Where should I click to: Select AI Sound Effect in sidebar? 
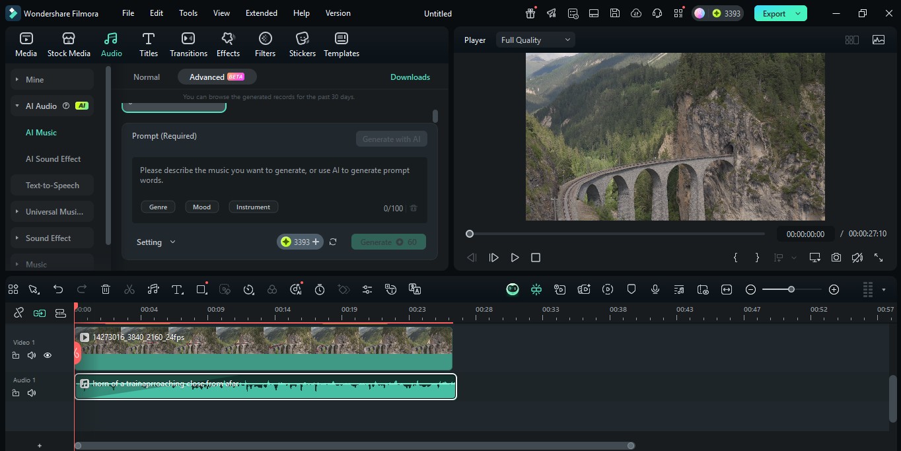[x=54, y=158]
